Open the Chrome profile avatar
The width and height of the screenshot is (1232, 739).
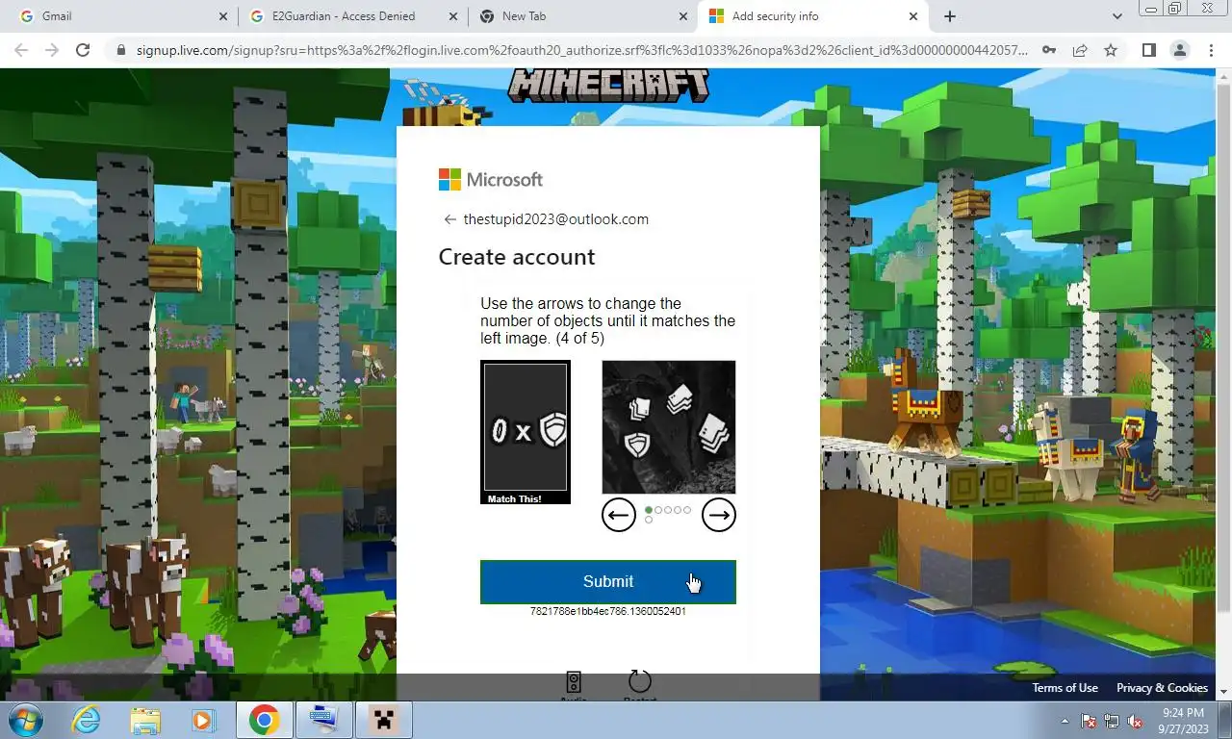click(1180, 50)
